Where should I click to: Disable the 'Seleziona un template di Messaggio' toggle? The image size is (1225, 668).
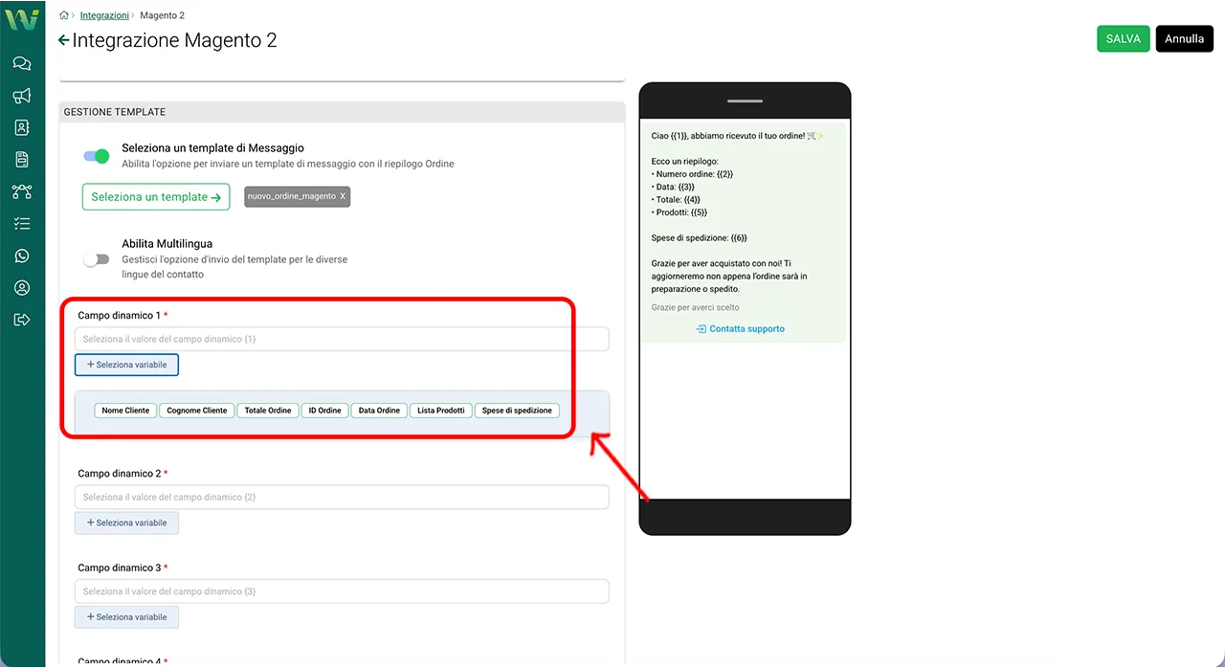97,156
